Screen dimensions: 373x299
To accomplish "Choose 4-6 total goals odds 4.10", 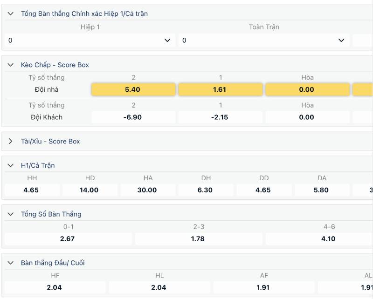I will coord(329,239).
